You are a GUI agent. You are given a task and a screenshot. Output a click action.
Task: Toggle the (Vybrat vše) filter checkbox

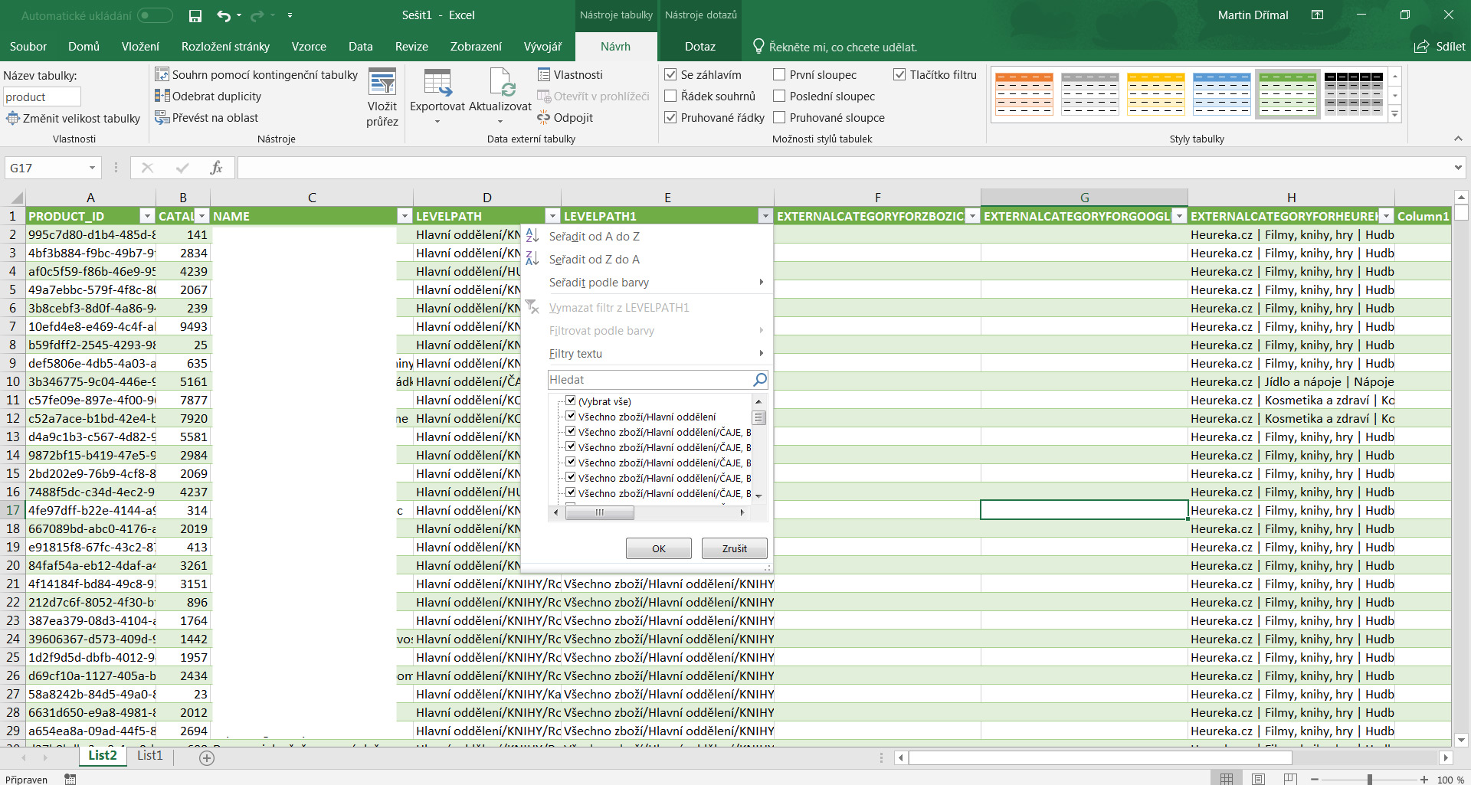tap(571, 401)
